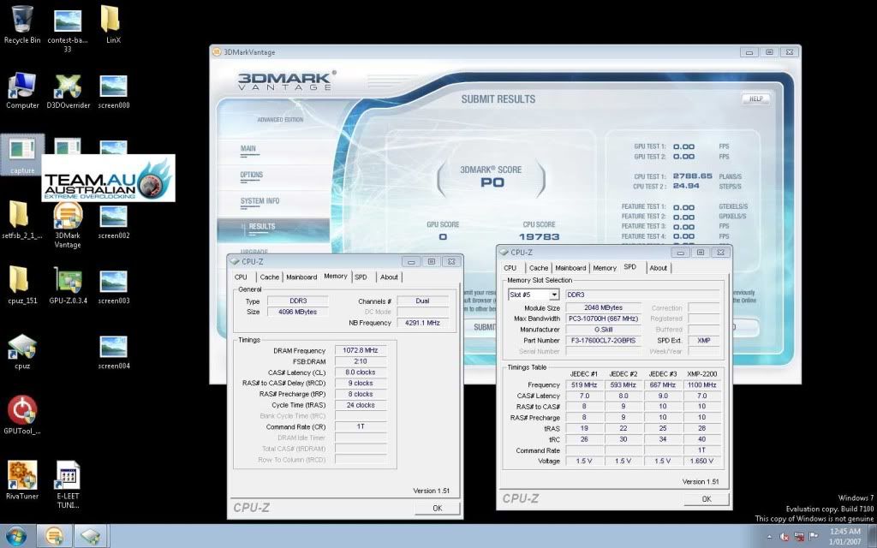Click the XMP-2200 frequency value 1100 MHz
Viewport: 877px width, 548px height.
[x=701, y=385]
